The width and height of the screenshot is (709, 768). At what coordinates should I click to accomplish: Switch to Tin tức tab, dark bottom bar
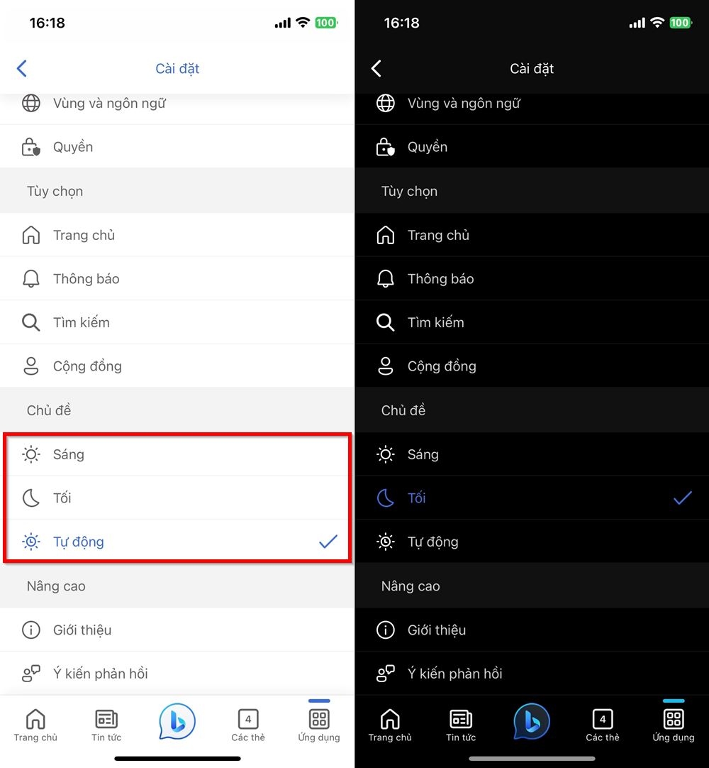point(461,725)
